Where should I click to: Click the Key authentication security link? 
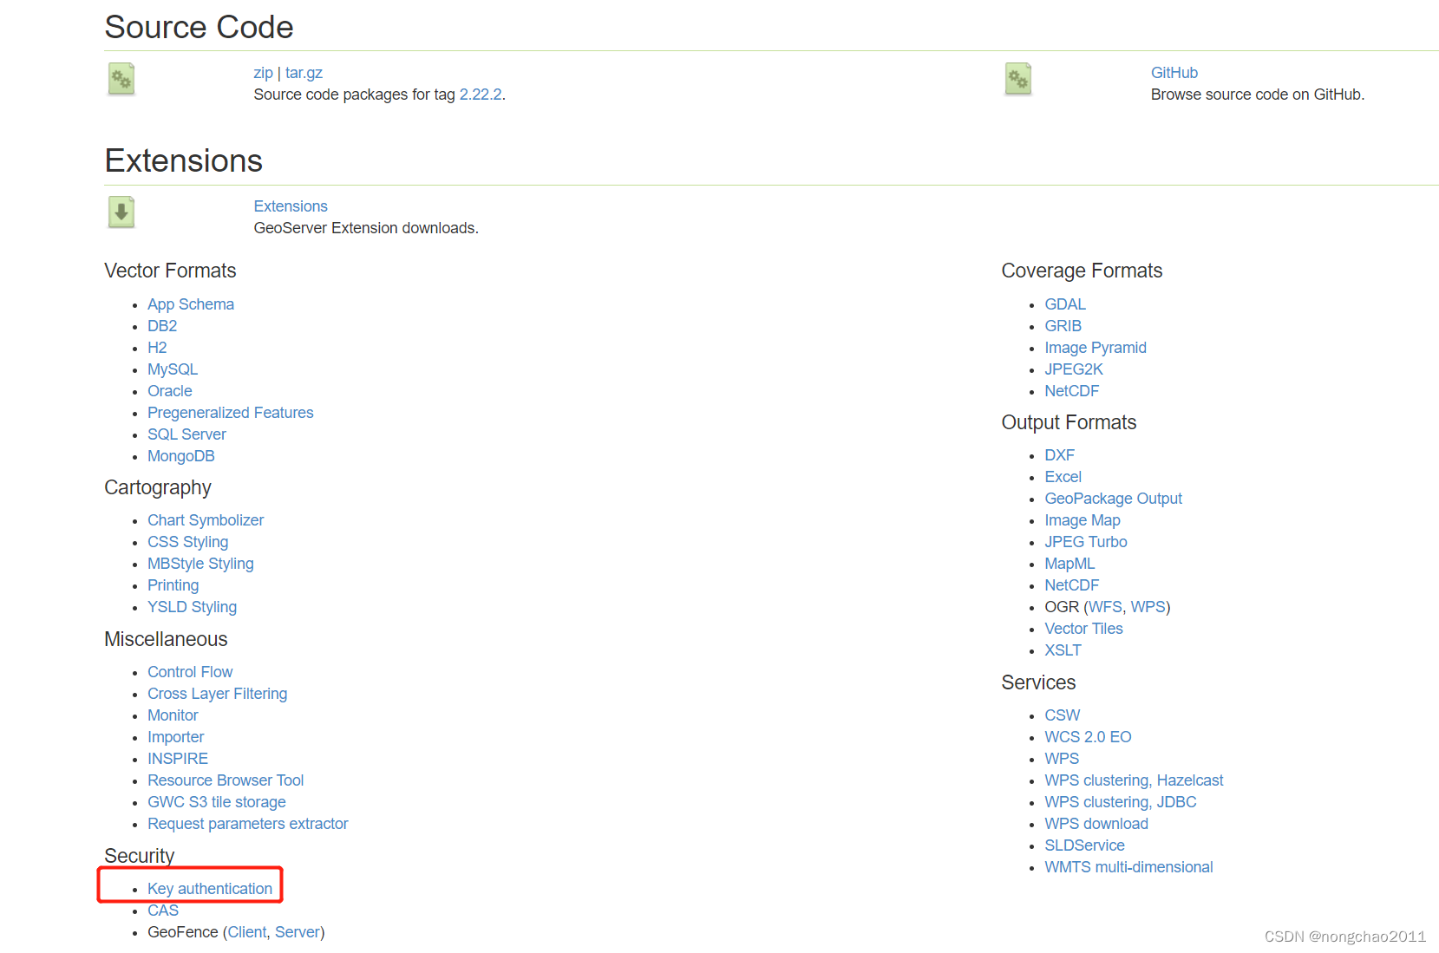(x=210, y=888)
